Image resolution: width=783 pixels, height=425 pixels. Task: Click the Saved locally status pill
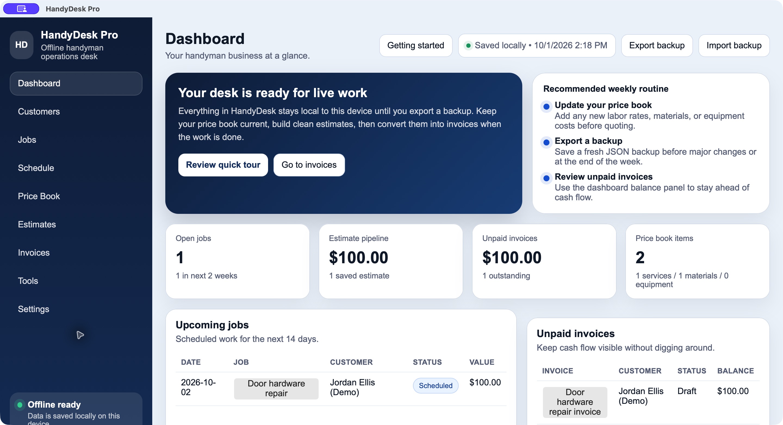tap(536, 46)
